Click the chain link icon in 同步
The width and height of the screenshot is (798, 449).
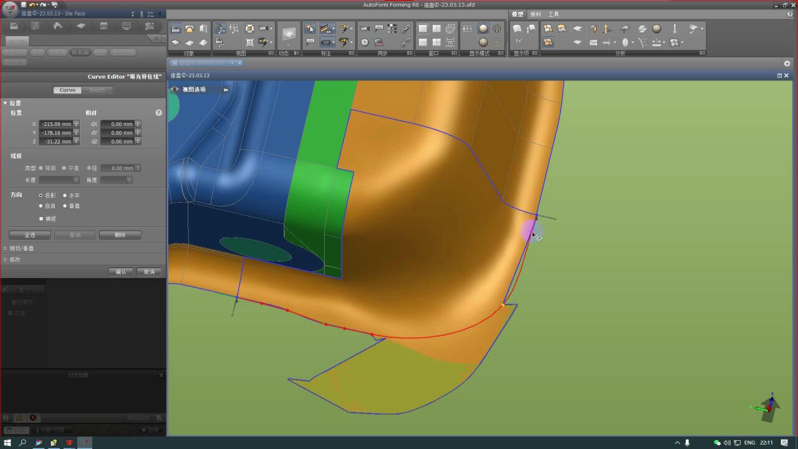pos(406,29)
